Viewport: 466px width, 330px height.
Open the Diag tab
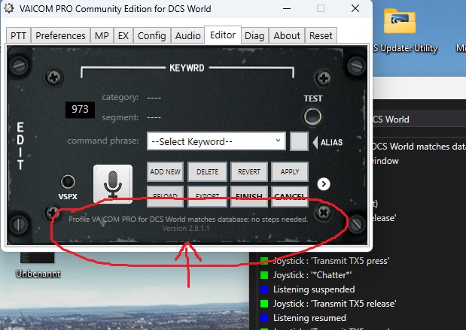pyautogui.click(x=254, y=35)
